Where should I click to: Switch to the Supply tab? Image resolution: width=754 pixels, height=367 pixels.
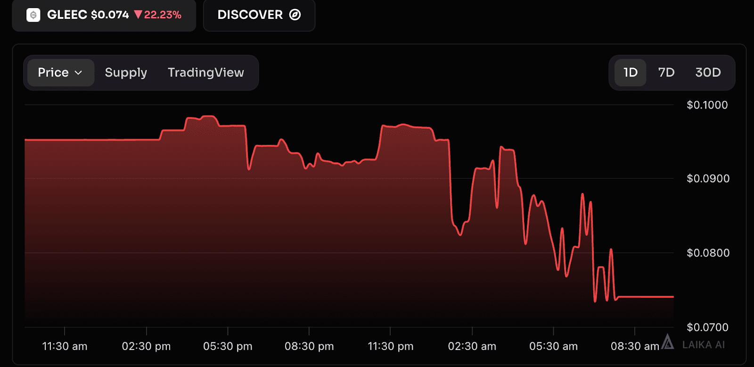(x=126, y=73)
